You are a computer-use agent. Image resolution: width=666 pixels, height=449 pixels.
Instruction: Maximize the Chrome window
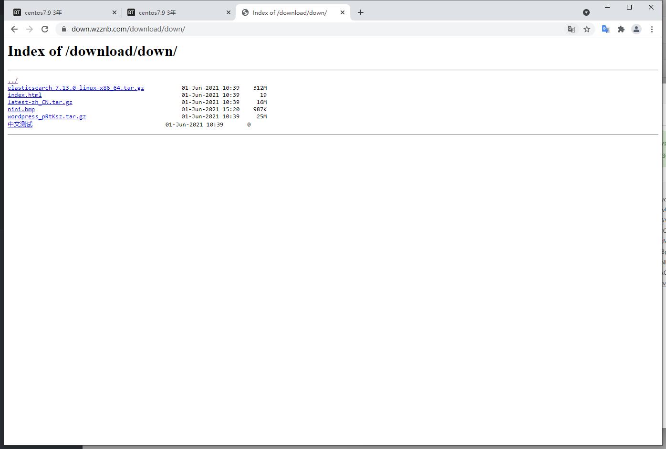[629, 7]
